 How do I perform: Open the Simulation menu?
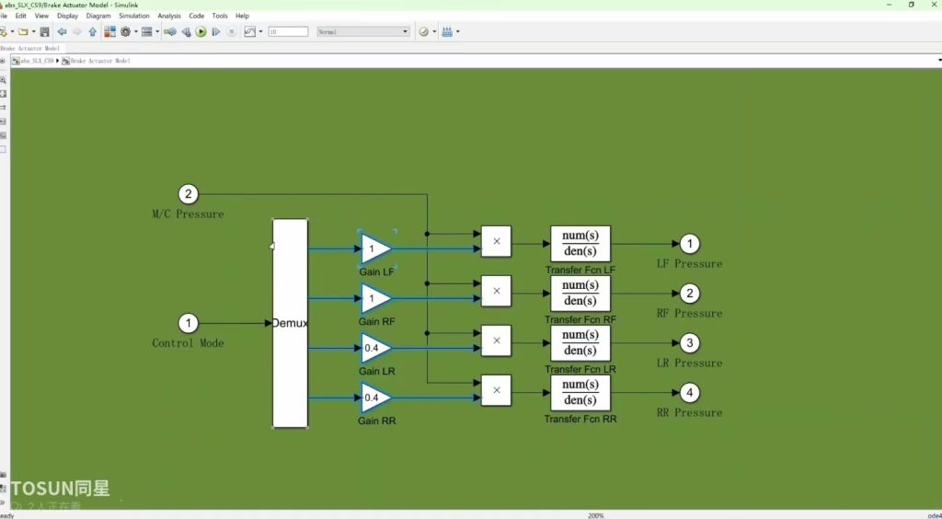(x=133, y=16)
